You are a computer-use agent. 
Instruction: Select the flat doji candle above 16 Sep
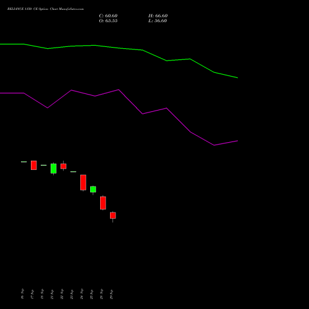coord(24,162)
